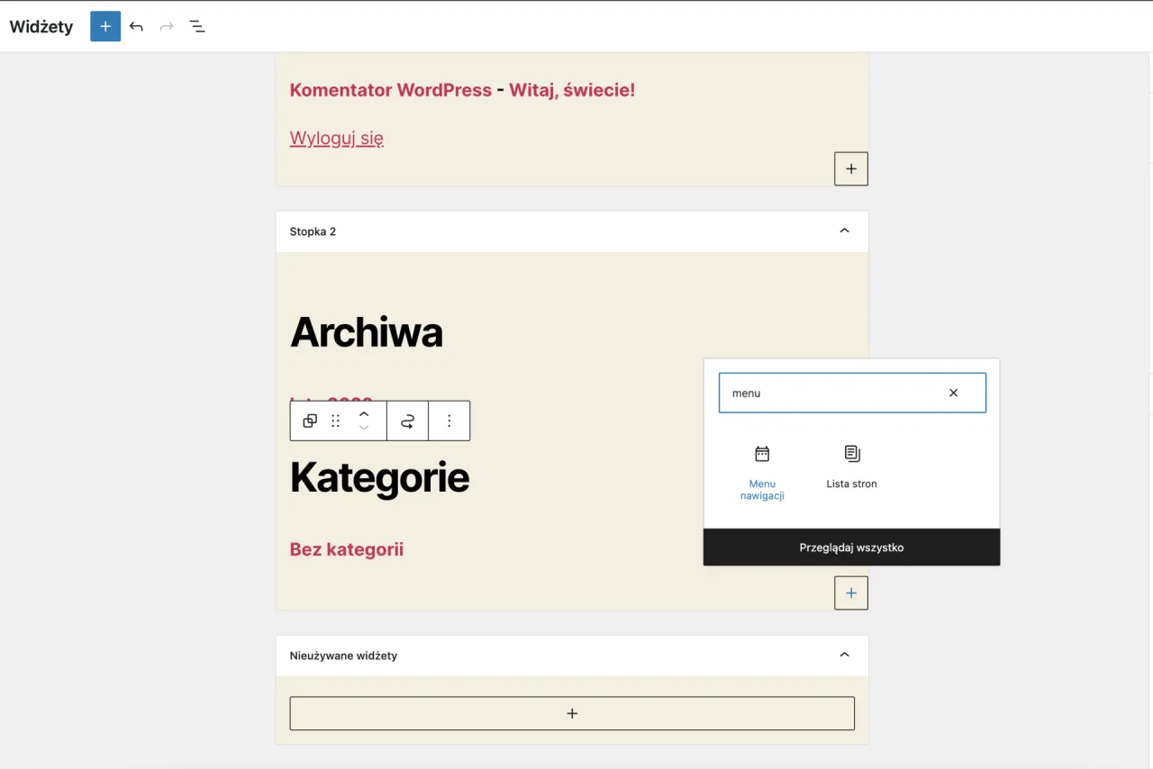Add block to Nieużywane widżety area
The width and height of the screenshot is (1153, 769).
click(572, 713)
